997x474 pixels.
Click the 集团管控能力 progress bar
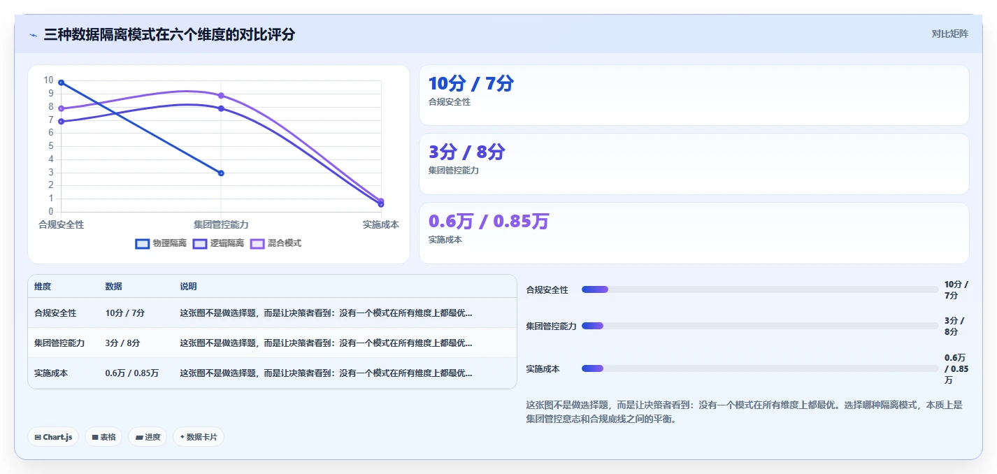(760, 326)
